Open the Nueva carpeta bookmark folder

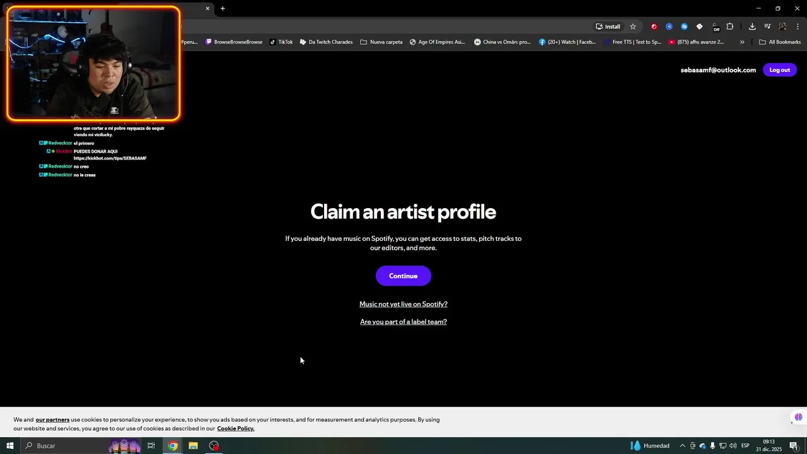tap(381, 42)
